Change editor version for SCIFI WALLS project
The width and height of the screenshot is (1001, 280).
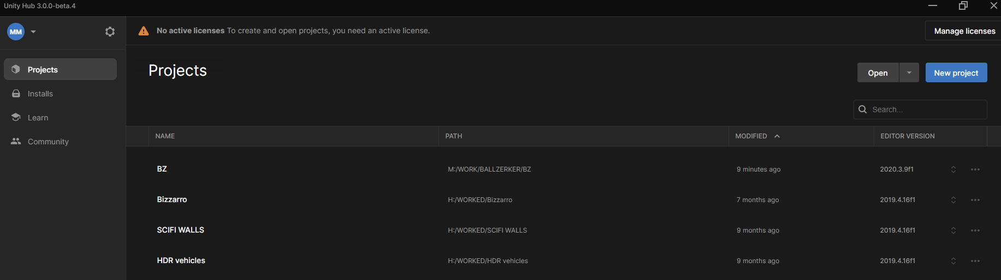pyautogui.click(x=953, y=230)
